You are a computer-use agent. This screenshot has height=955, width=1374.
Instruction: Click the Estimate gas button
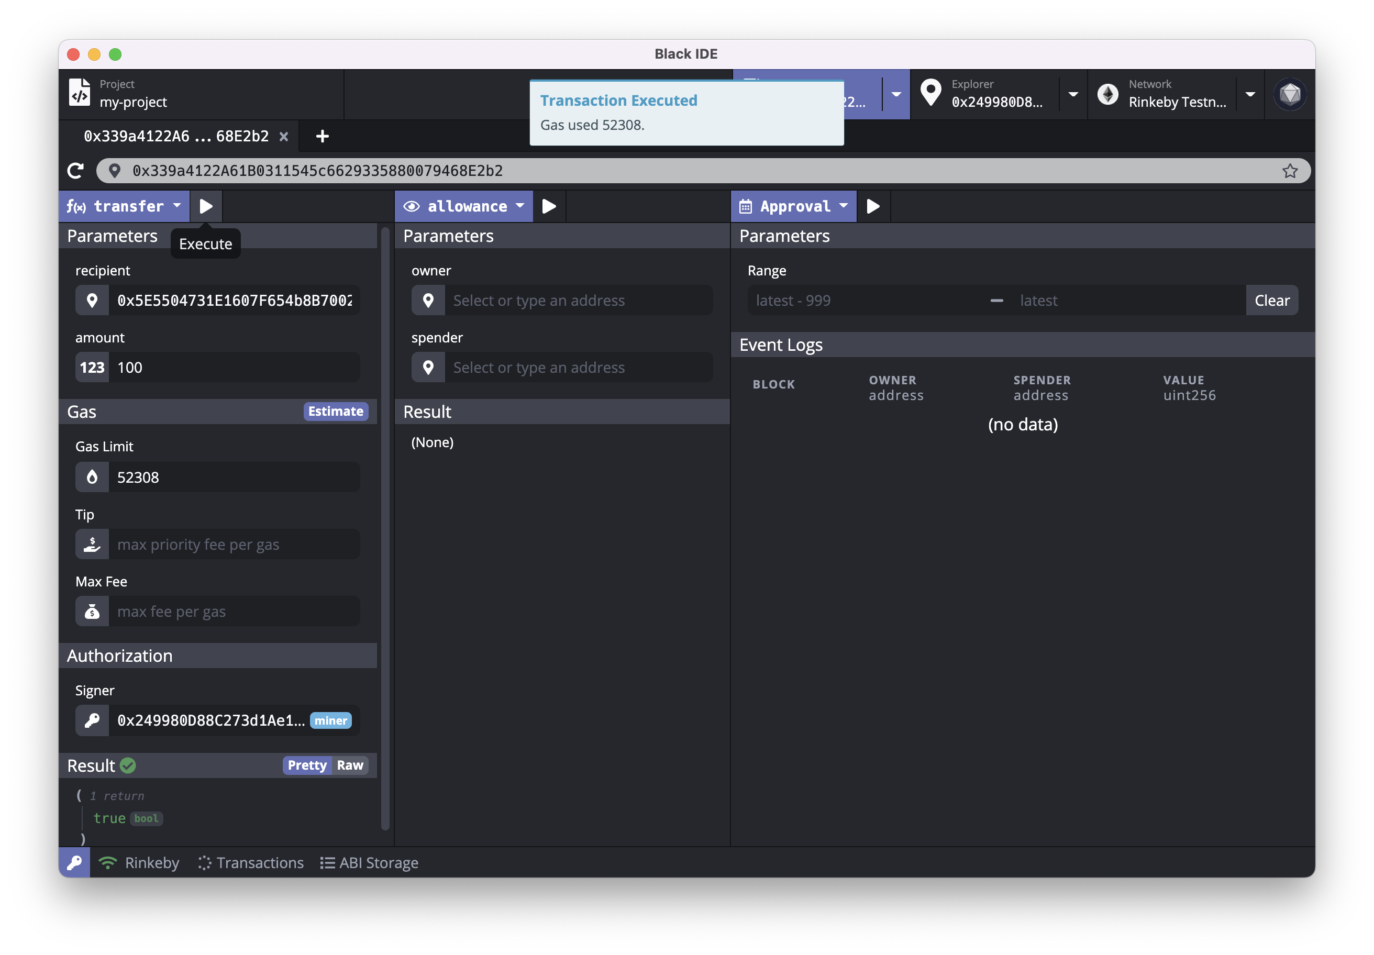pyautogui.click(x=335, y=411)
